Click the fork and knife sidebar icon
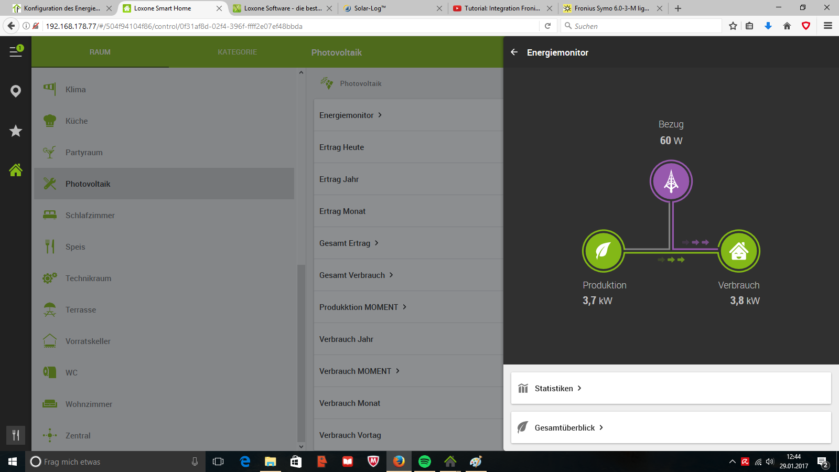839x472 pixels. [x=16, y=435]
